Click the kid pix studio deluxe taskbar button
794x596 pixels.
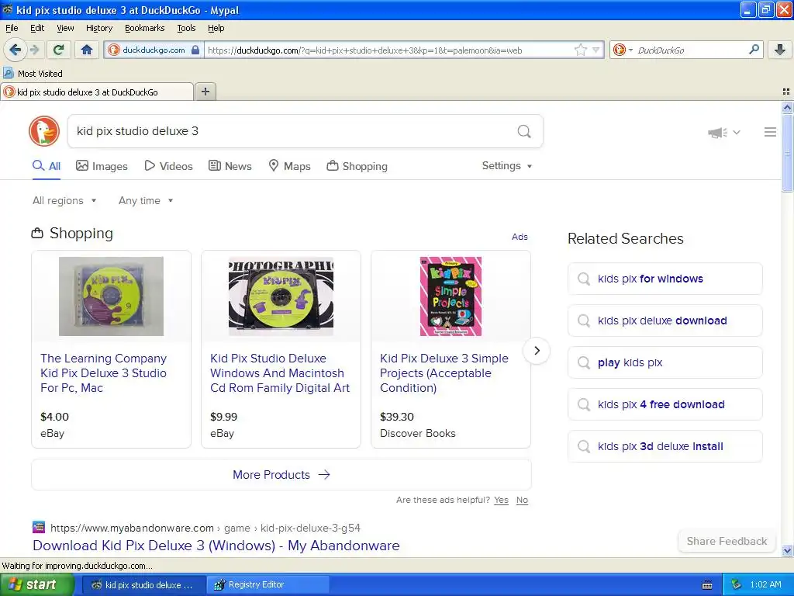coord(143,584)
